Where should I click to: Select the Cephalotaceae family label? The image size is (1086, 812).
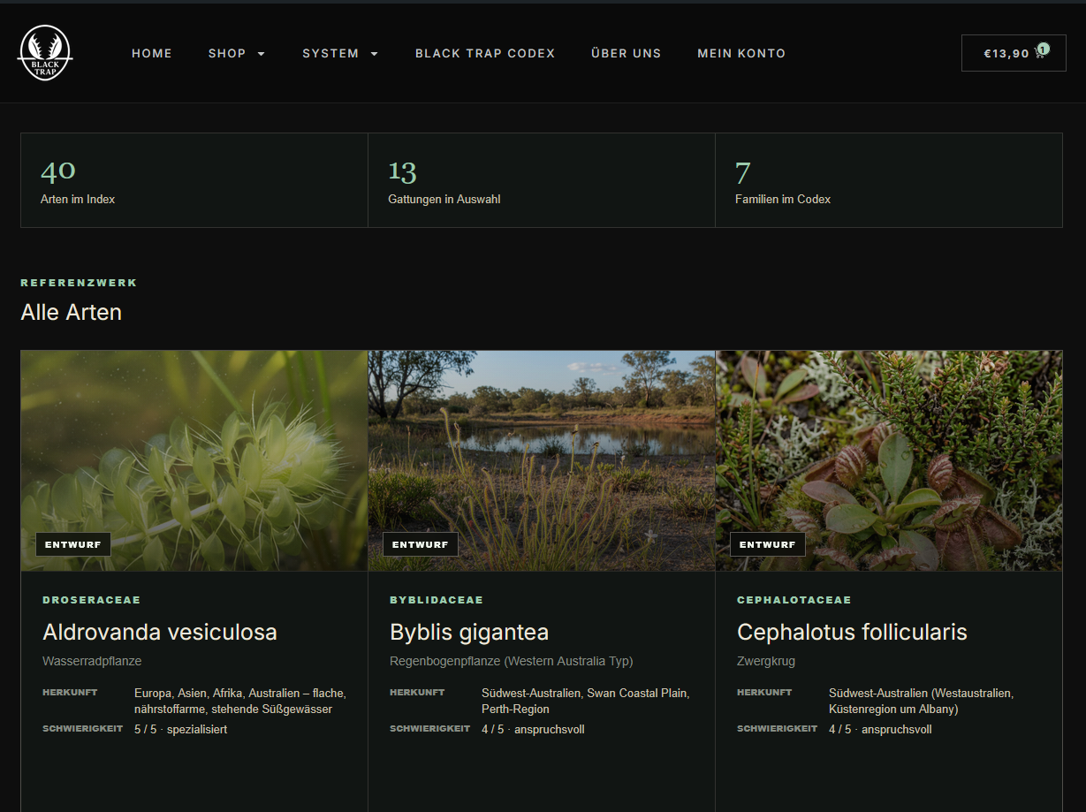794,600
